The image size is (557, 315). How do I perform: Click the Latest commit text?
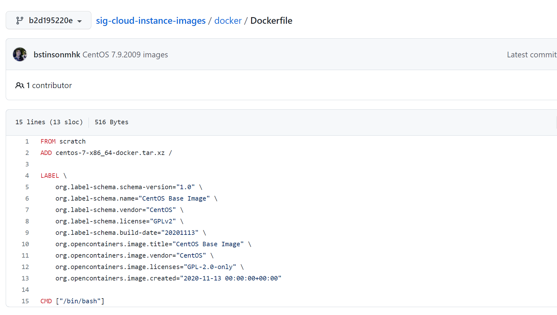[531, 55]
